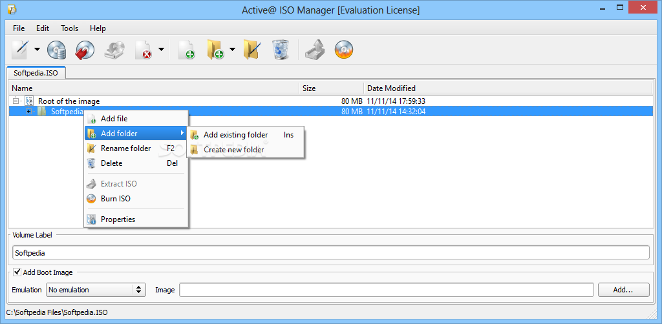Collapse the Root of the image node
Image resolution: width=662 pixels, height=324 pixels.
(16, 101)
